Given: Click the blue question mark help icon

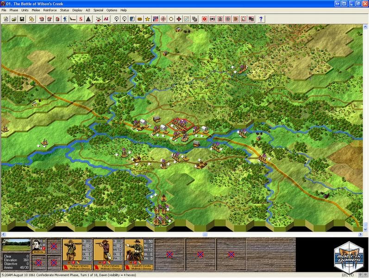Looking at the screenshot, I should point(261,19).
